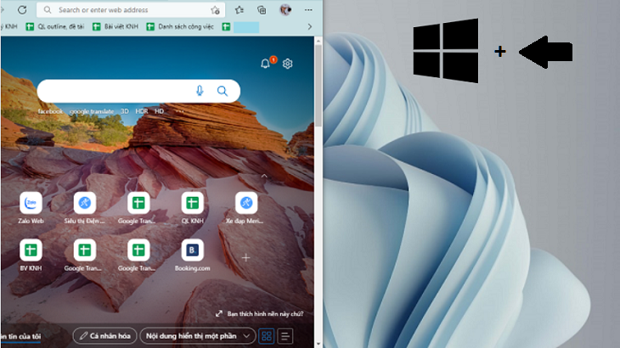
Task: Open the Collections icon
Action: (x=262, y=10)
